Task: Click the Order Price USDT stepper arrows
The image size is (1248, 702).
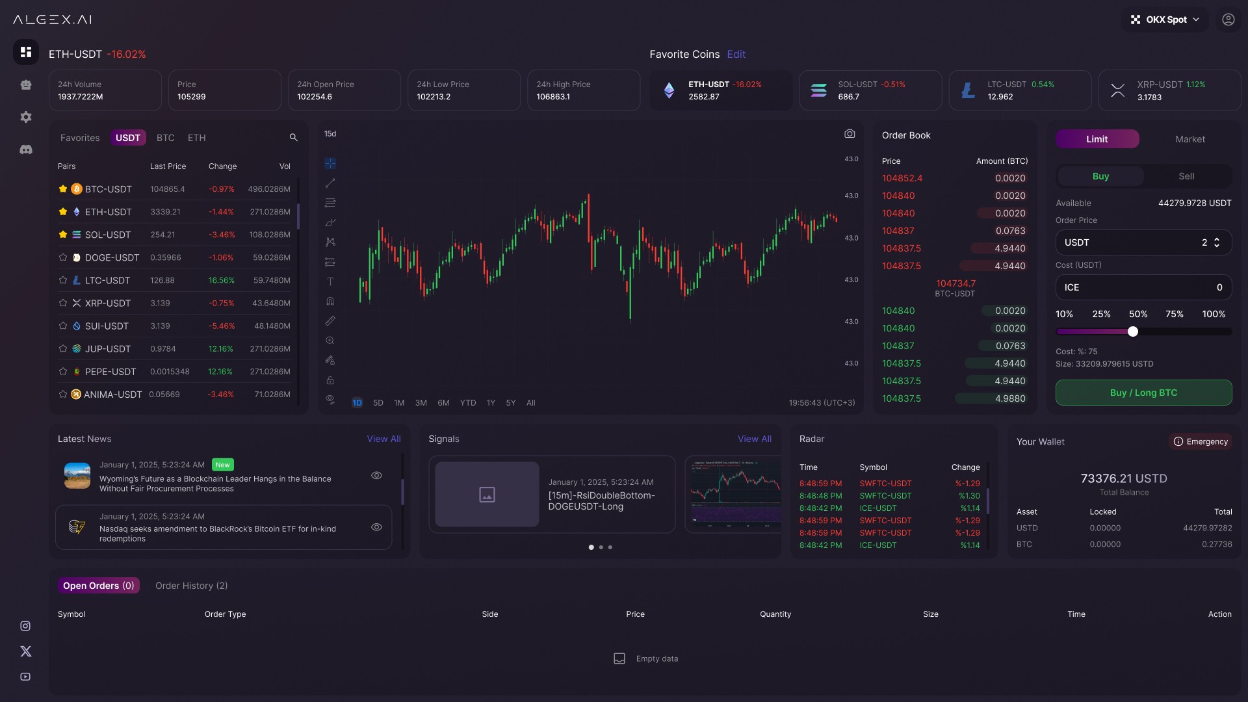Action: (1217, 242)
